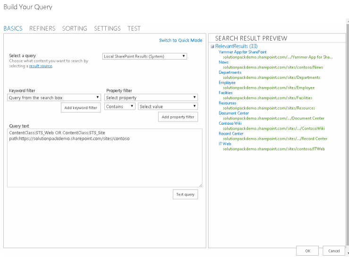Click the Add property filter button
This screenshot has height=258, width=349.
click(x=178, y=117)
